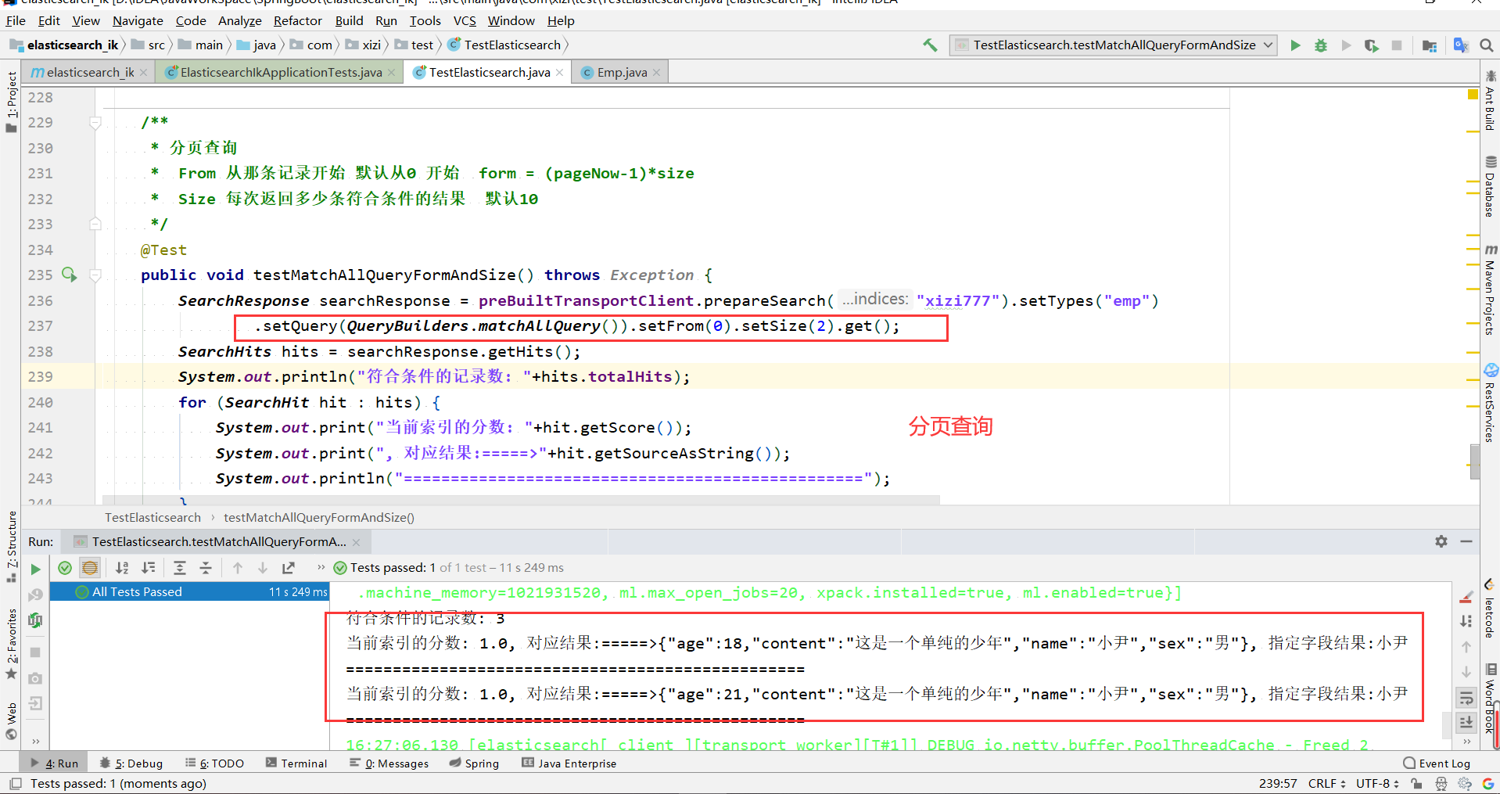Start debugging with the bug icon

click(1321, 45)
